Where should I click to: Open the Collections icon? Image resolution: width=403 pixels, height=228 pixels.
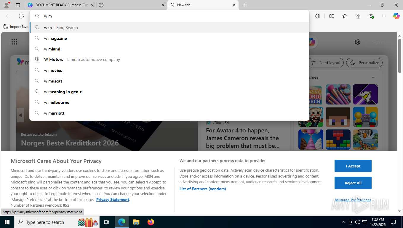(358, 16)
